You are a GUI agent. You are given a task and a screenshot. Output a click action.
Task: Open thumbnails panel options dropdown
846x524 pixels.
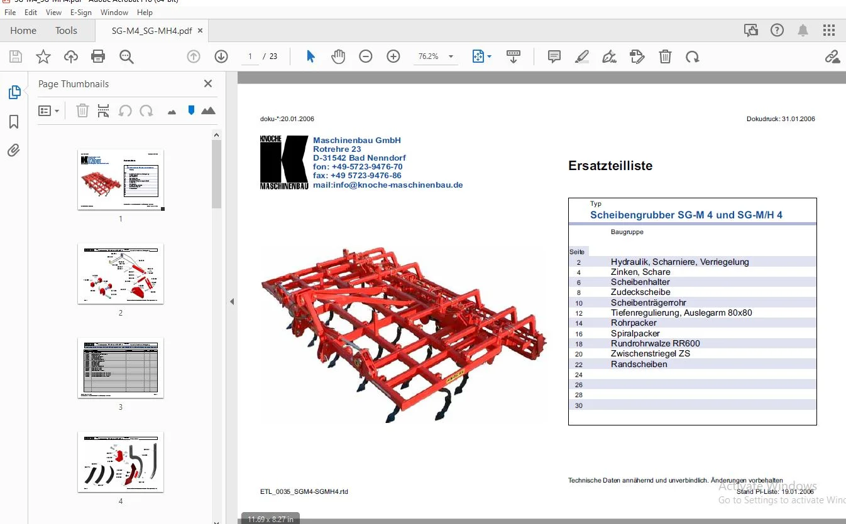[x=49, y=111]
